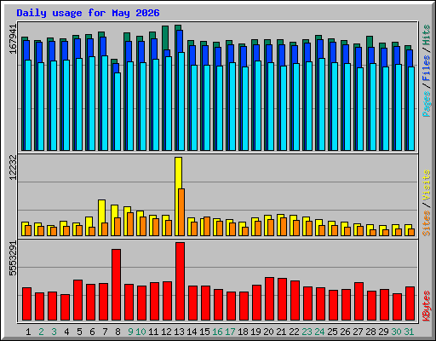
Task: Select the Pages legend label
Action: pyautogui.click(x=427, y=104)
